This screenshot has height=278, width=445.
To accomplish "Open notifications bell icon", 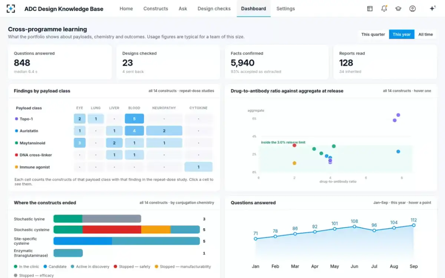I will 384,9.
